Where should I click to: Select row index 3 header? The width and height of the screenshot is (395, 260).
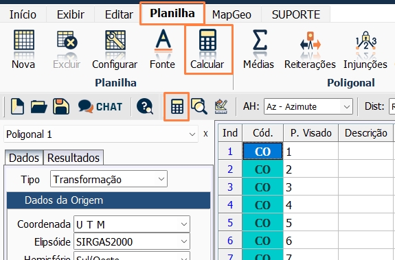tap(230, 187)
